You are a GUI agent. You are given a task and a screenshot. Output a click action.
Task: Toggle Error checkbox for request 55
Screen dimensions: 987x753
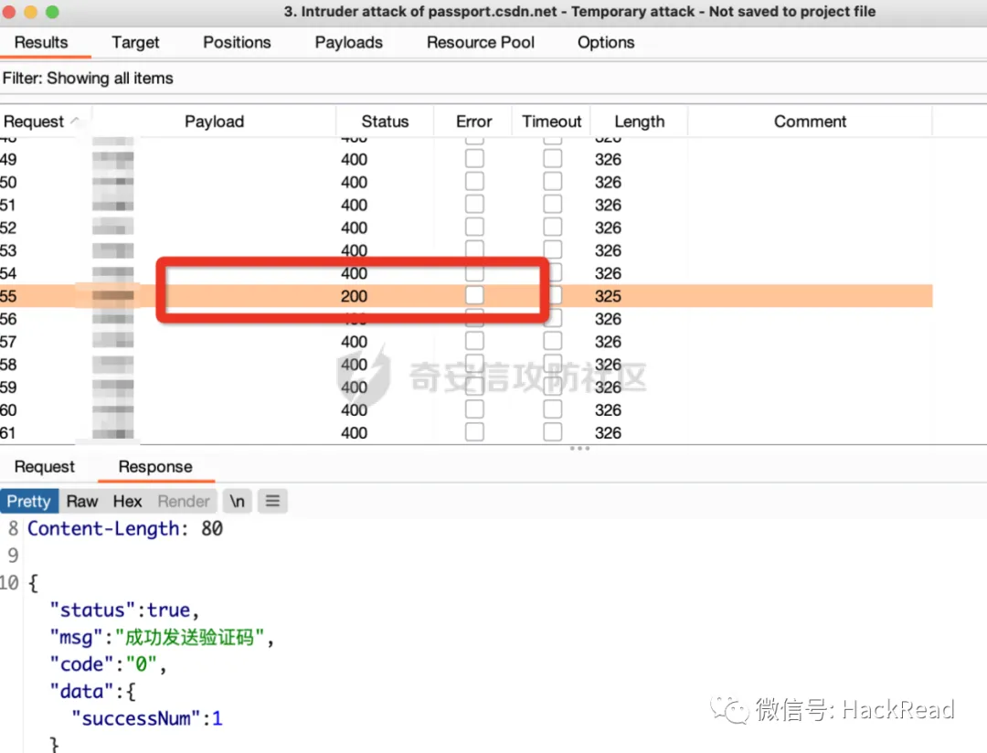point(474,296)
